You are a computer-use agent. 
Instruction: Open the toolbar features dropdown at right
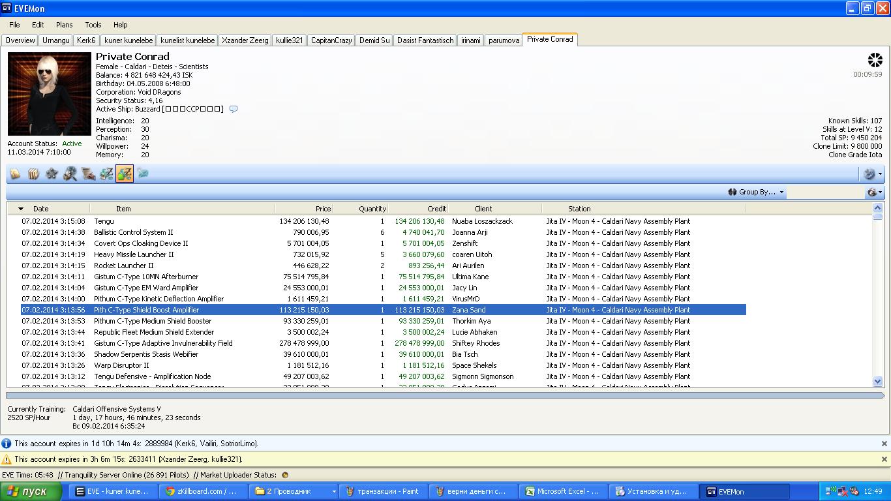coord(873,174)
